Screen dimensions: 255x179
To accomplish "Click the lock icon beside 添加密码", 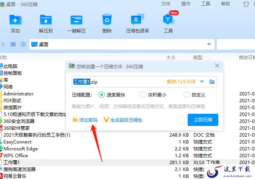I will 75,119.
